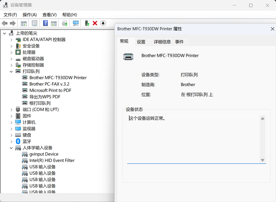
Task: Click the Properties sheet toolbar icon
Action: (x=35, y=23)
